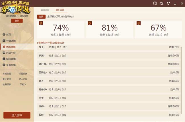Select the 战士 class stats row
The image size is (185, 122).
pyautogui.click(x=109, y=47)
